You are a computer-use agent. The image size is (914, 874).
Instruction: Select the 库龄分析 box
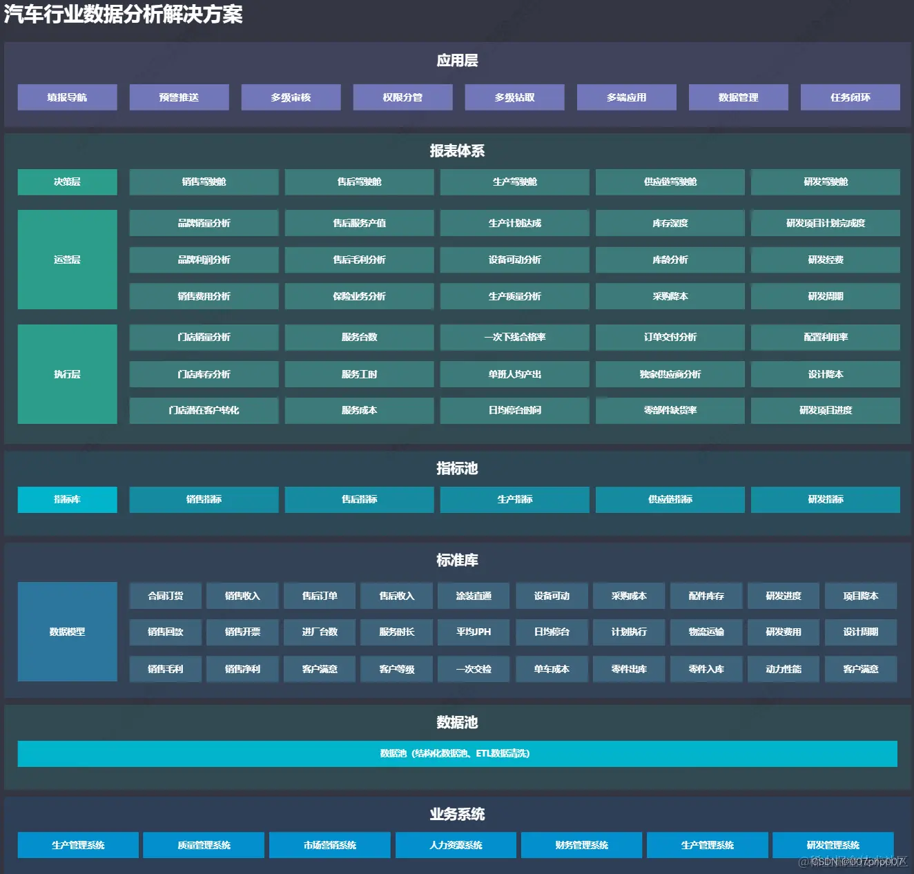670,260
